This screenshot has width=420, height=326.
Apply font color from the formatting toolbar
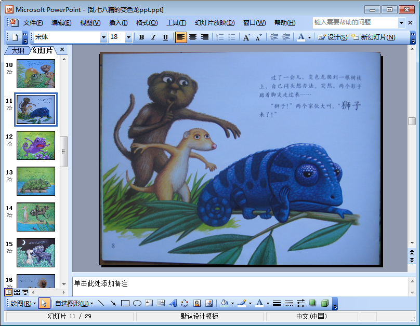click(301, 37)
